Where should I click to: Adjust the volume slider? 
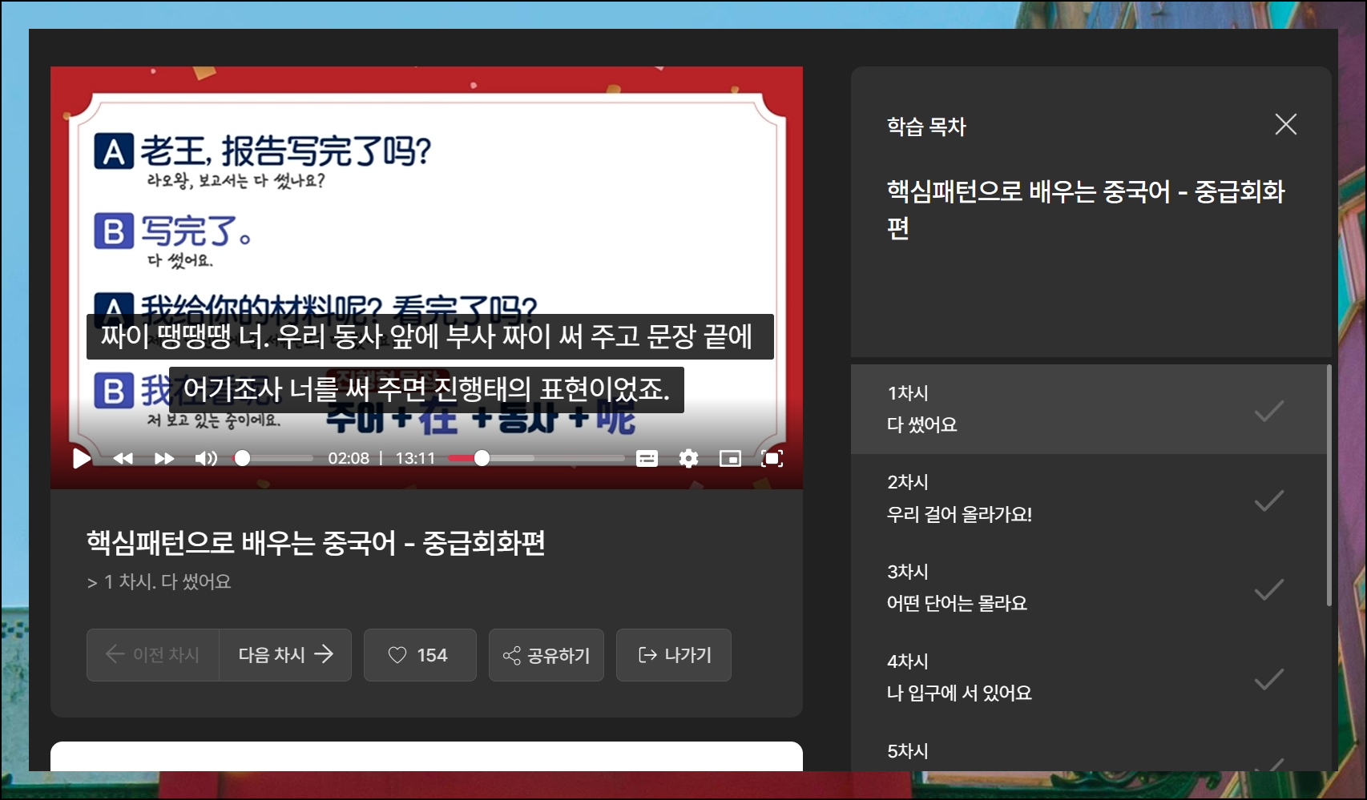[x=273, y=459]
